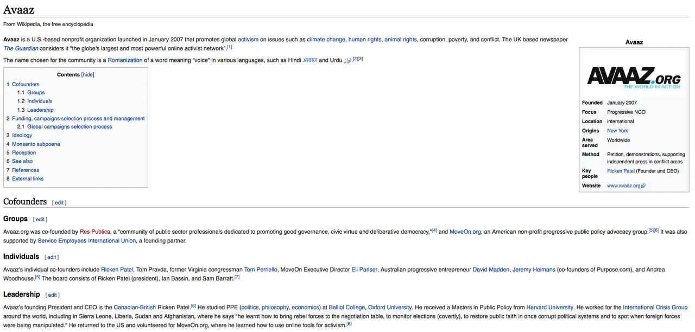Edit the Leadership subsection

52,295
